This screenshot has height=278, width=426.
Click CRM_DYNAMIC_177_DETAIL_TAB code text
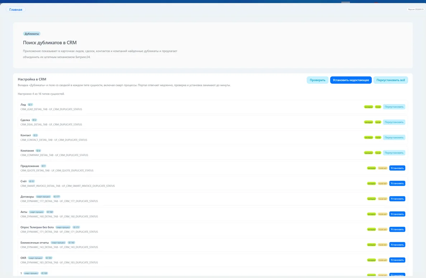click(39, 201)
